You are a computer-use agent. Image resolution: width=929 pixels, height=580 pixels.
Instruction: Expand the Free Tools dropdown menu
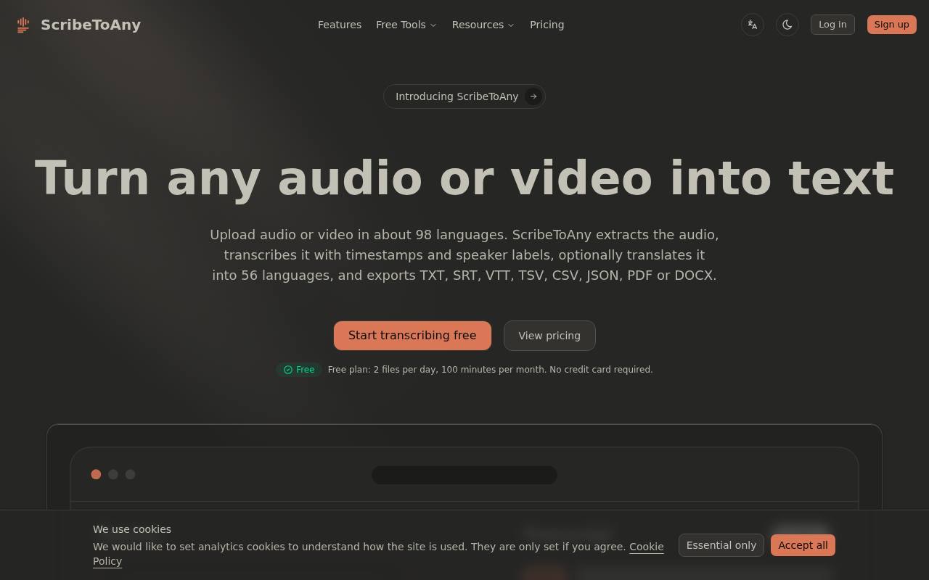coord(406,25)
